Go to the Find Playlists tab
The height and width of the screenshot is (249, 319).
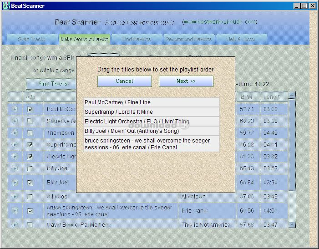(x=137, y=39)
